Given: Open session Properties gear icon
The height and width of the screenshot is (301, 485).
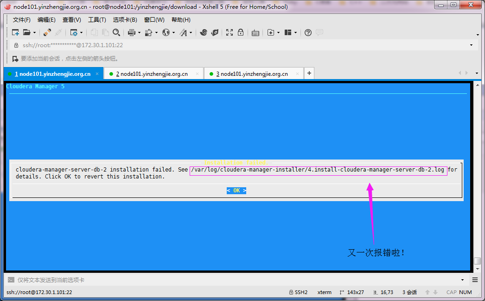Looking at the screenshot, I should (74, 32).
